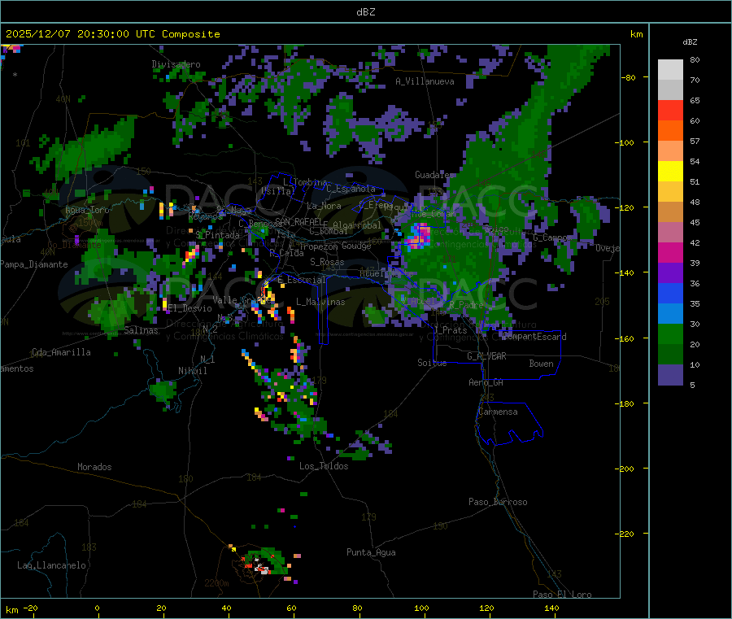732x619 pixels.
Task: Click the Lag.Llancanelo map label
Action: [x=52, y=566]
